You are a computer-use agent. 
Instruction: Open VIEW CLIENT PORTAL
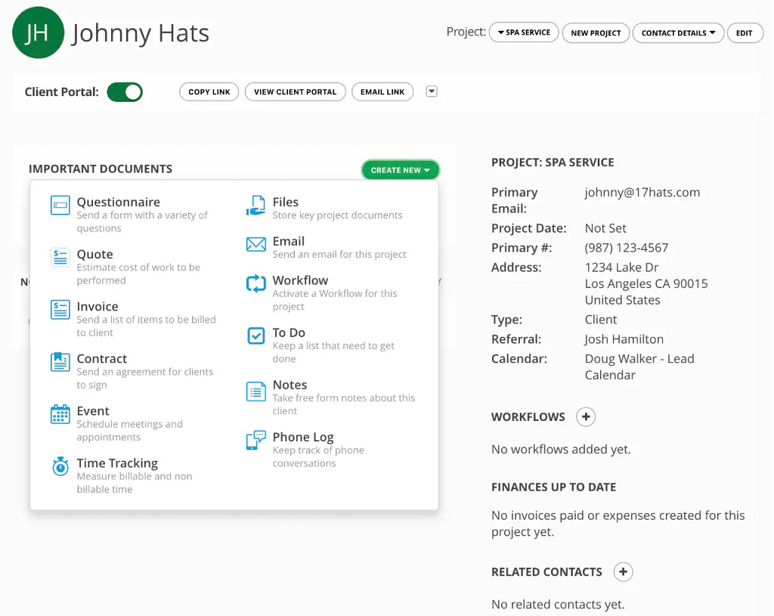point(296,91)
